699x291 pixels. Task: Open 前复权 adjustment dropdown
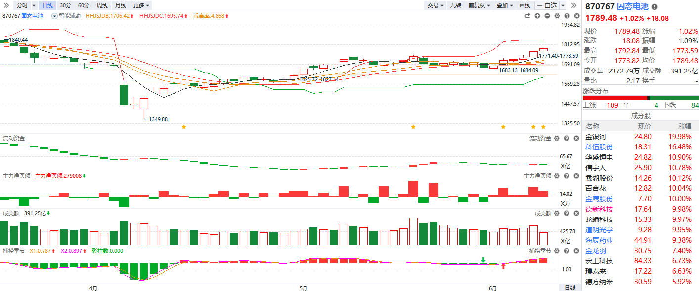(479, 5)
